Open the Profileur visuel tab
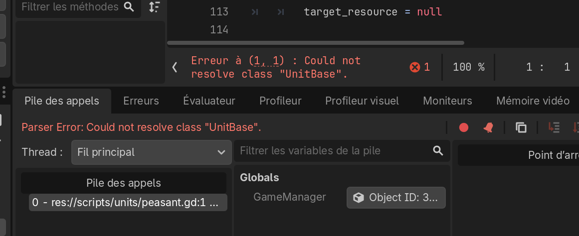 coord(362,101)
